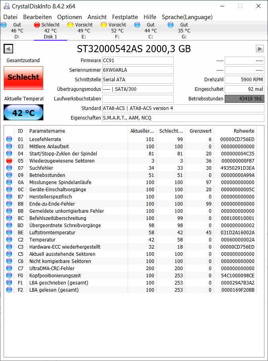
Task: Click the Seriennummer field 6XW0ARLA
Action: point(138,70)
